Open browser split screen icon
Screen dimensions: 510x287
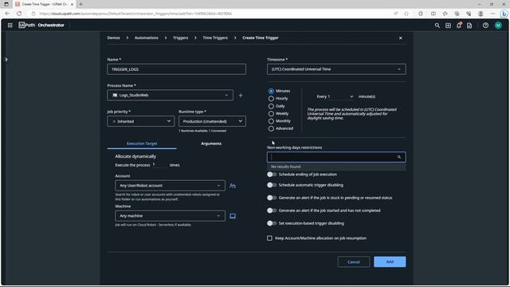[433, 14]
